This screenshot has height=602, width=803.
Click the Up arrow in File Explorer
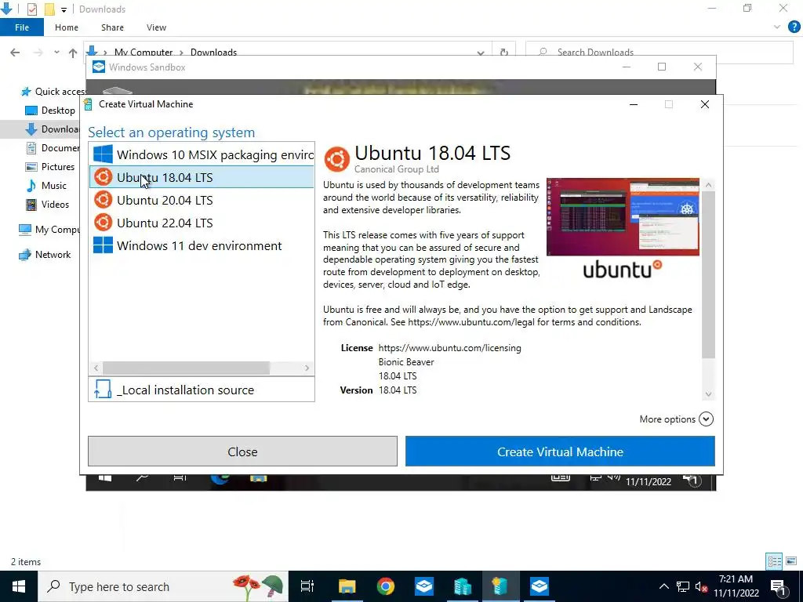[x=73, y=53]
